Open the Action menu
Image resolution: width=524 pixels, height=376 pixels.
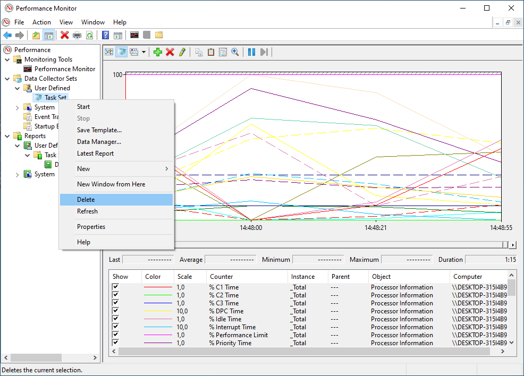point(41,22)
